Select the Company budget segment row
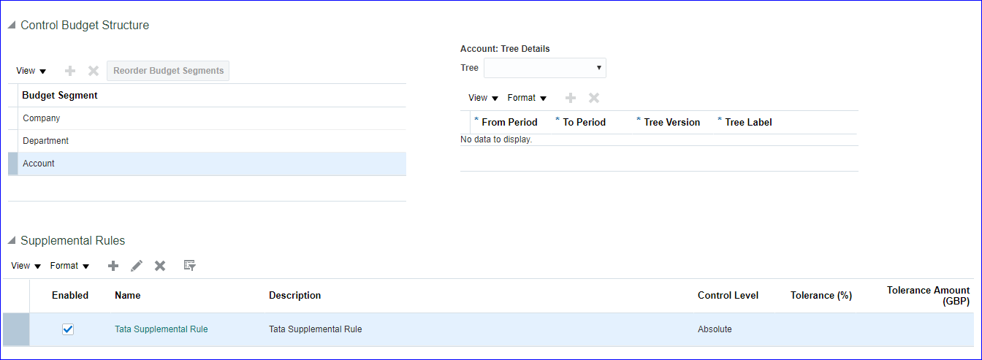Screen dimensions: 982x360 (42, 118)
